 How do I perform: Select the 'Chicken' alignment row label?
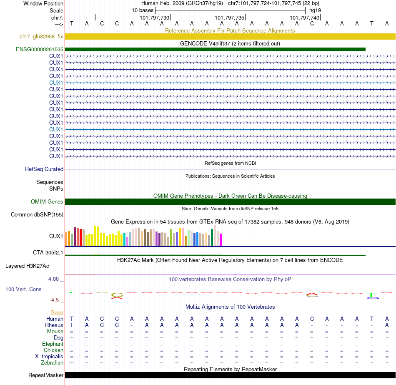point(53,350)
